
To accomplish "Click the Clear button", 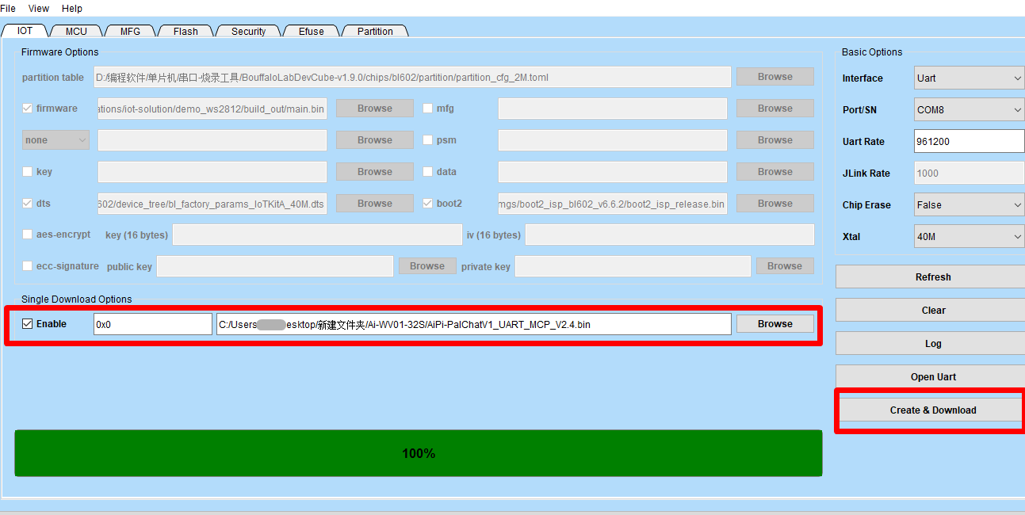I will [x=932, y=311].
